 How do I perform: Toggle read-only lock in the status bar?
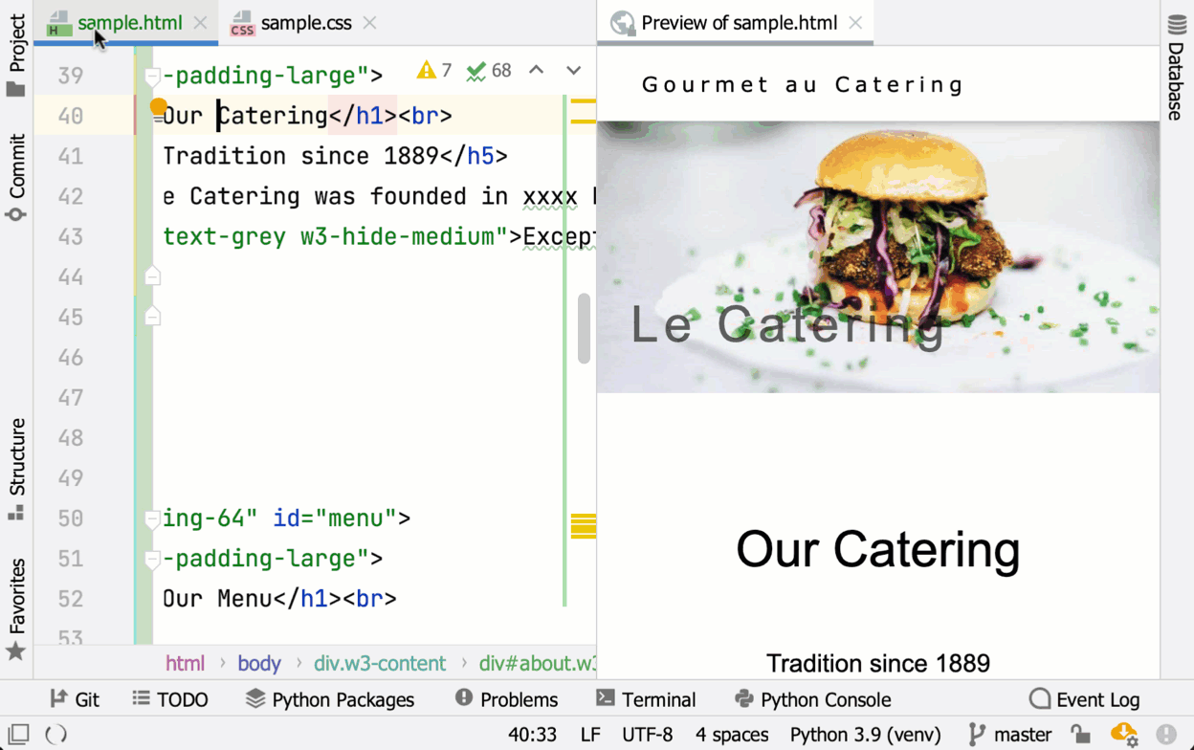(x=1080, y=735)
